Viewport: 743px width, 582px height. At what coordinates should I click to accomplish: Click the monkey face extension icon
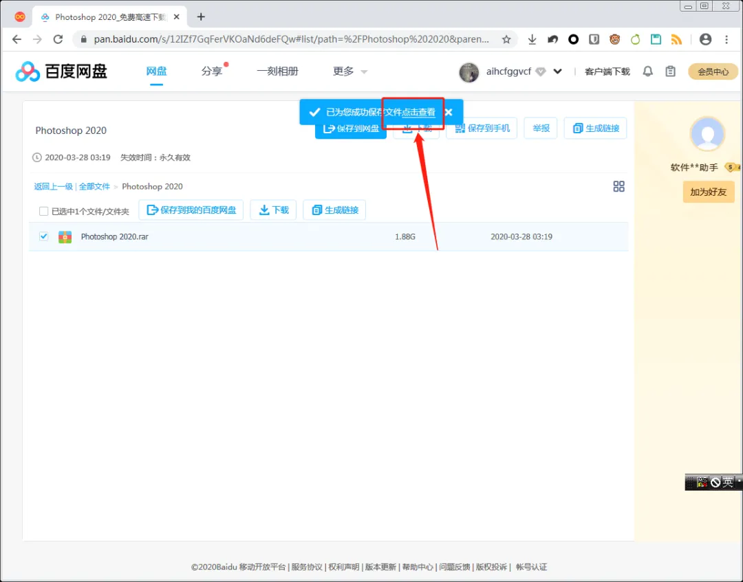point(614,39)
